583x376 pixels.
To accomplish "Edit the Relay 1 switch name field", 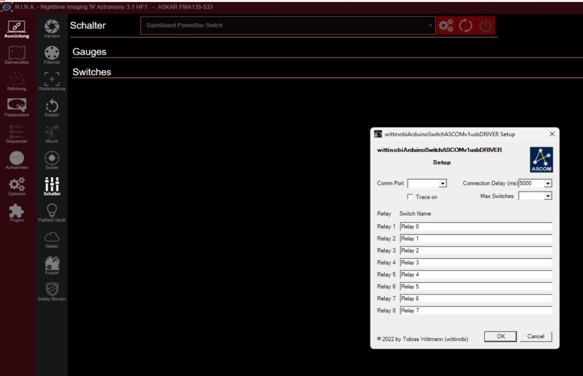I will [x=476, y=227].
